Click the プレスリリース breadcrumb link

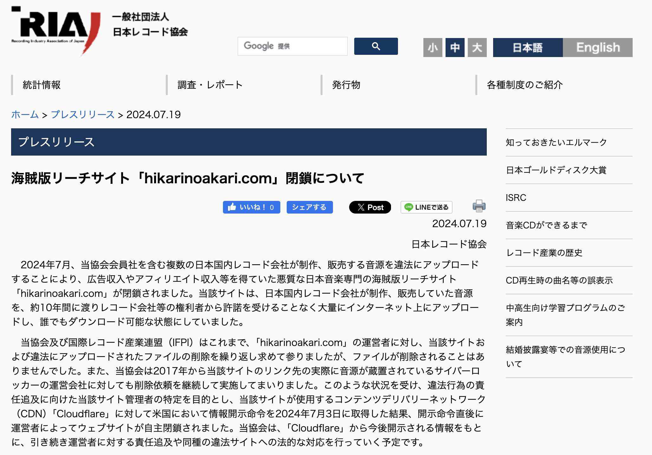pos(82,114)
